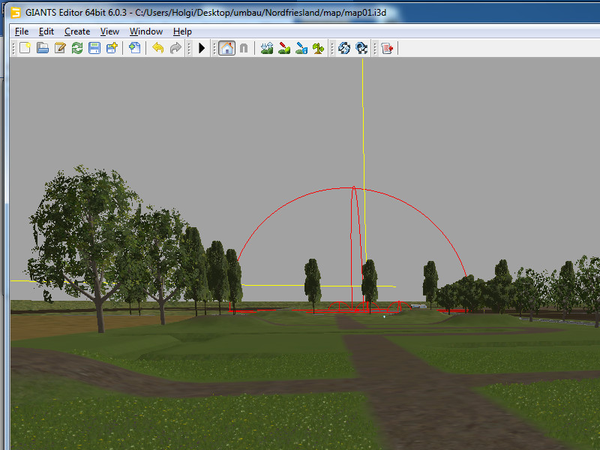The image size is (600, 450).
Task: Open the Edit menu
Action: [x=46, y=31]
